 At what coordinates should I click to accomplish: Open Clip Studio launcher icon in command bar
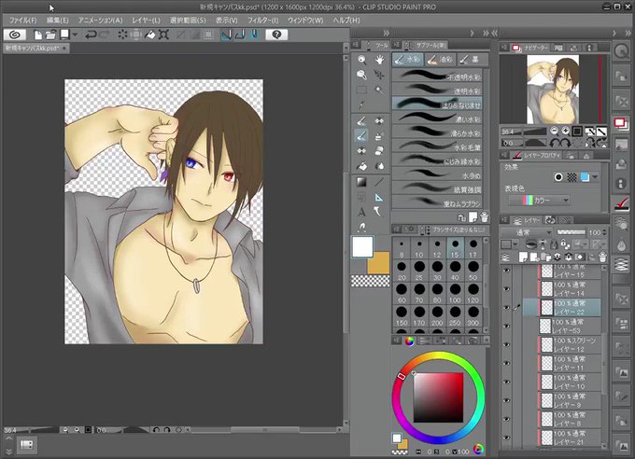tap(15, 35)
